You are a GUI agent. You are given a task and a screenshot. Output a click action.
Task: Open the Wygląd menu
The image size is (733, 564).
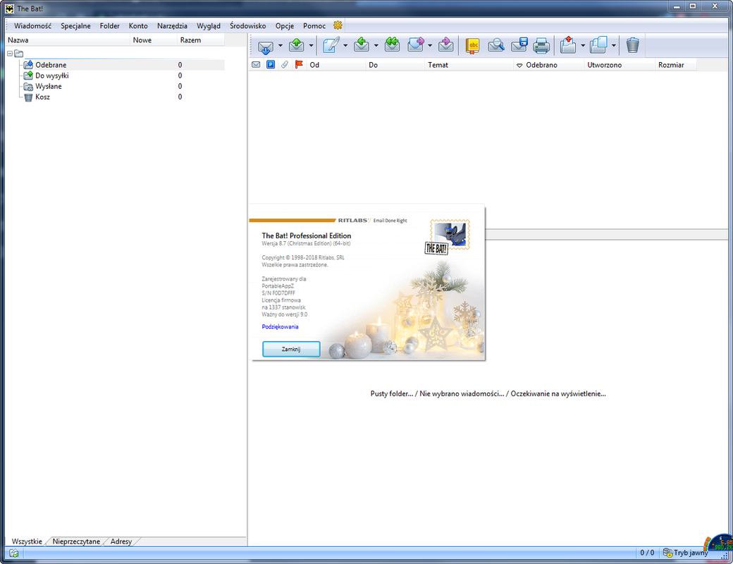click(209, 25)
